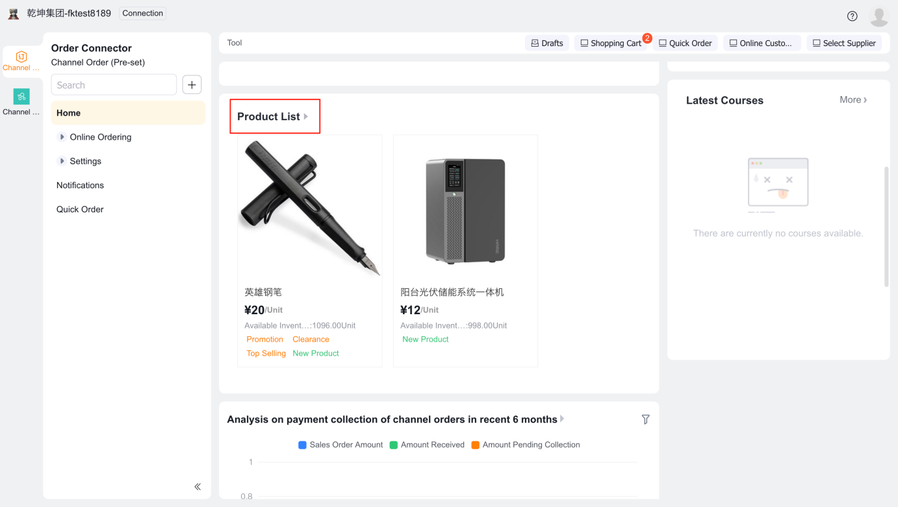Image resolution: width=898 pixels, height=507 pixels.
Task: Click the Select Supplier button
Action: (x=844, y=43)
